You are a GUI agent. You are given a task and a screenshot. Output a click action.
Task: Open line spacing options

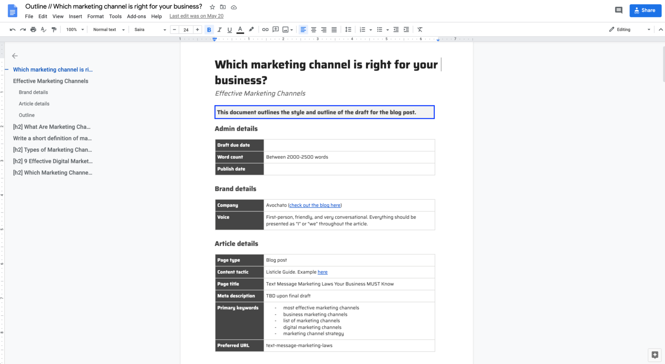tap(348, 29)
